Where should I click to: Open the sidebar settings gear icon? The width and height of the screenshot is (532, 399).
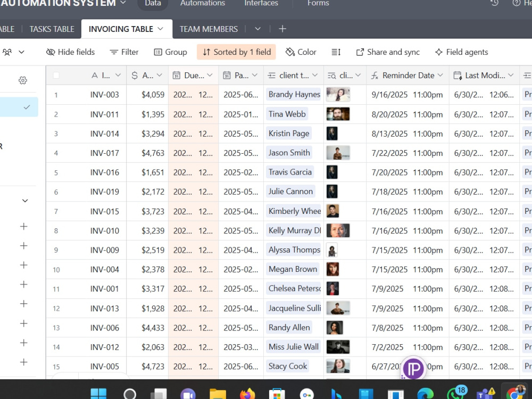(x=23, y=80)
